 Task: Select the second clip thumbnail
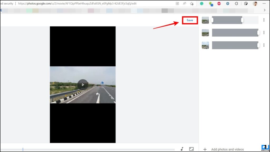205,33
